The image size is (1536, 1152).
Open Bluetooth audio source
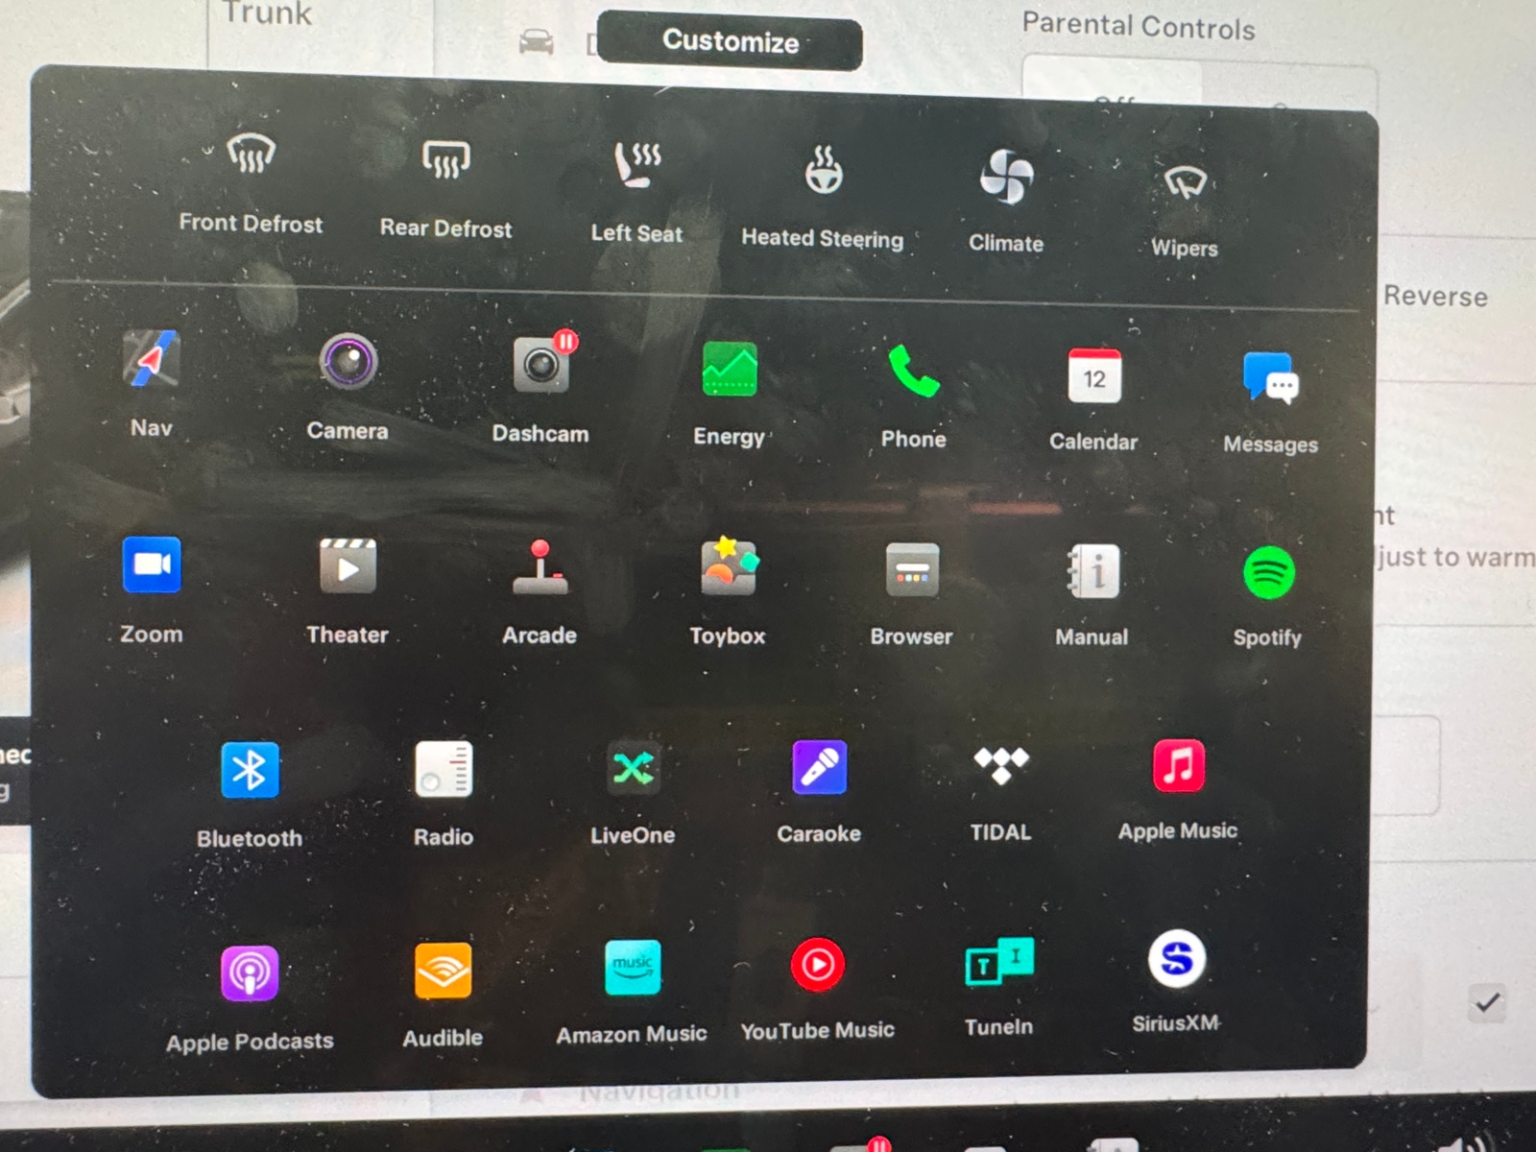[x=250, y=796]
